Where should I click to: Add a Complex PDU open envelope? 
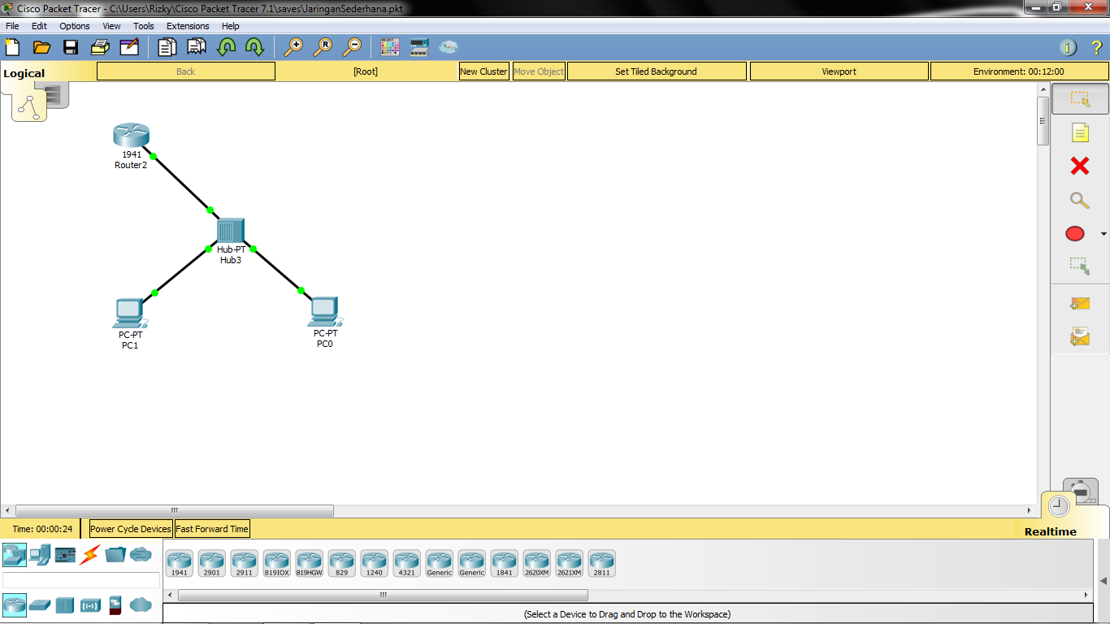coord(1080,336)
